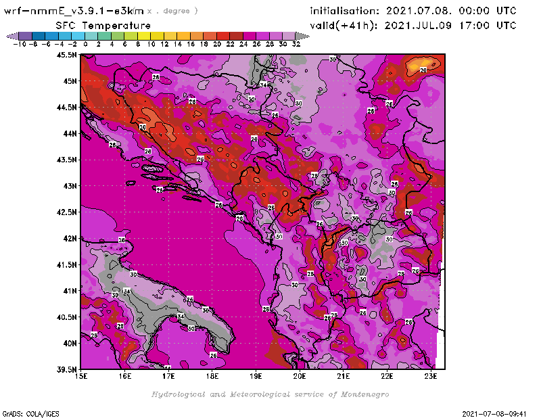The image size is (541, 418).
Task: Click the '41N' latitude label
Action: (70, 291)
